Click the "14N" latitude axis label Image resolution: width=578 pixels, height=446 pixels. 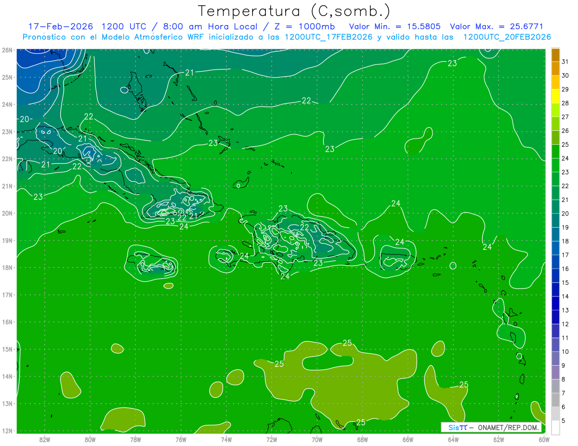(7, 376)
